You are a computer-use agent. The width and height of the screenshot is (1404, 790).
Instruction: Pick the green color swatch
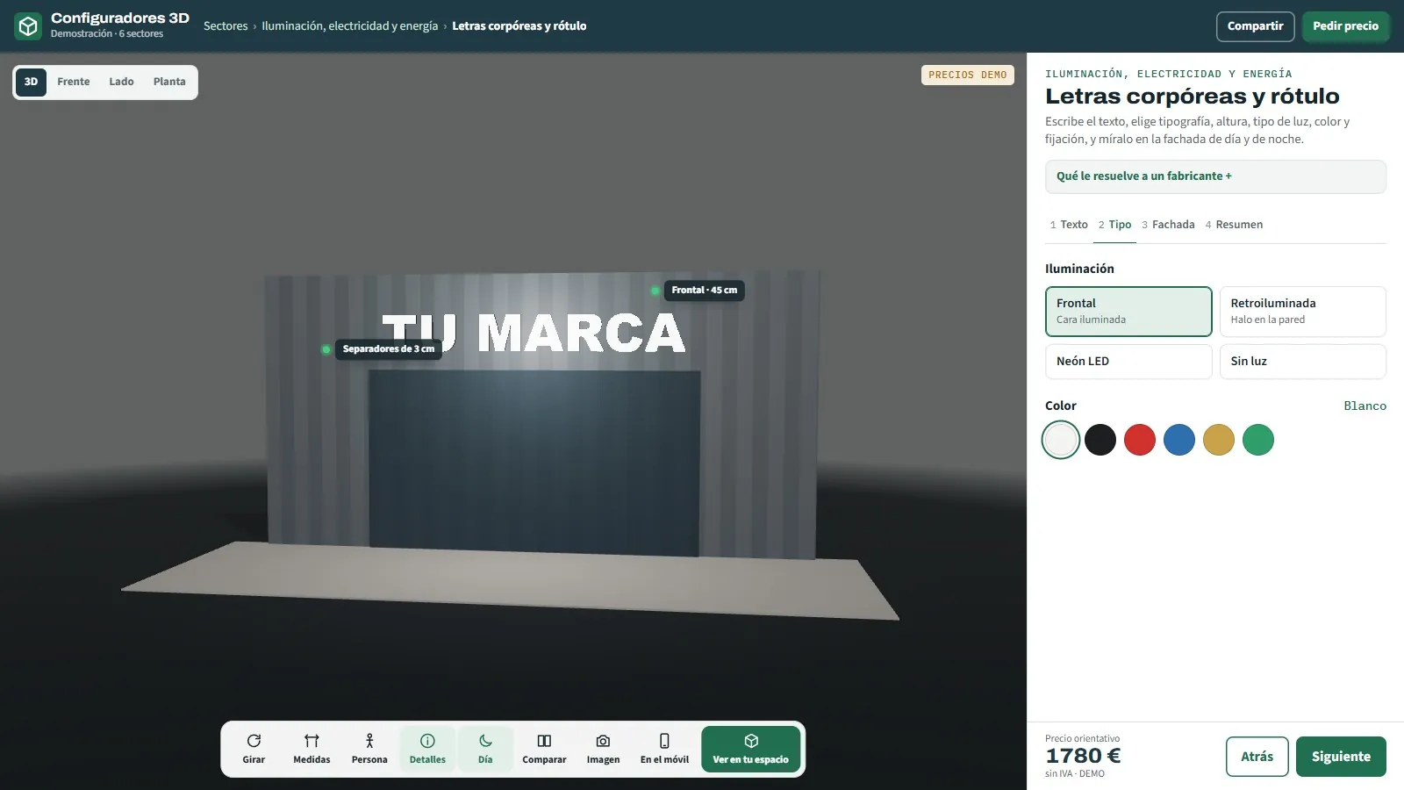pyautogui.click(x=1258, y=440)
